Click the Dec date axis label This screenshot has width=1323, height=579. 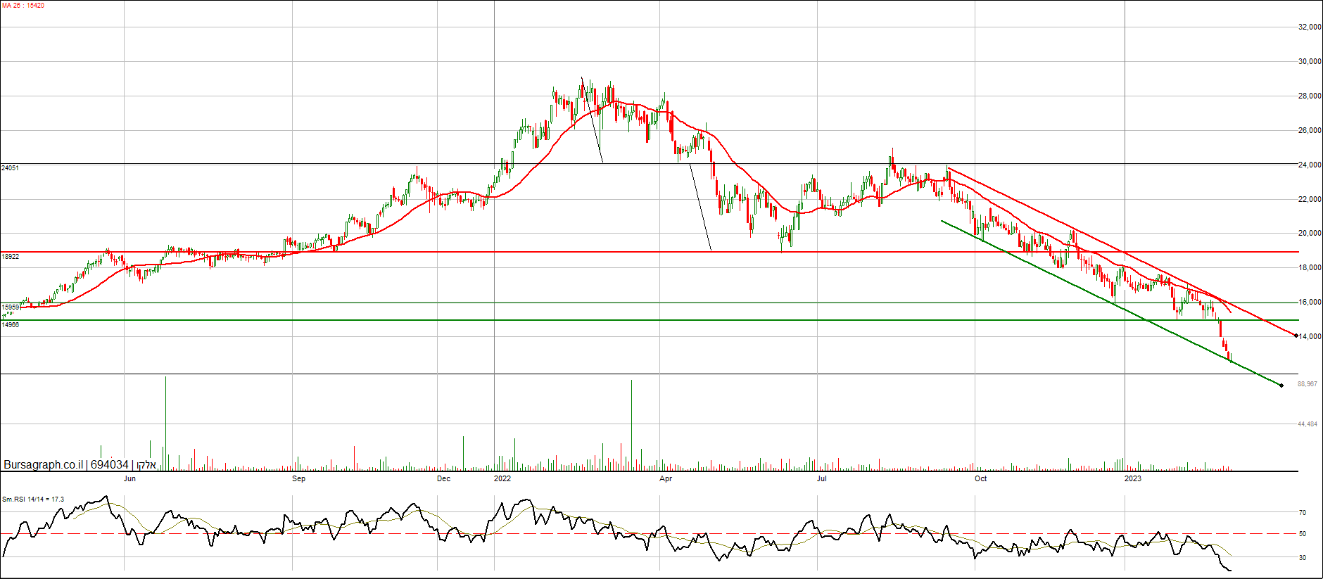[443, 478]
